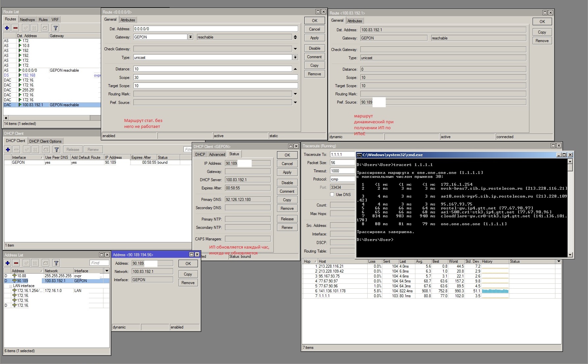Click minus remove icon in DHCP Client toolbar

[16, 150]
